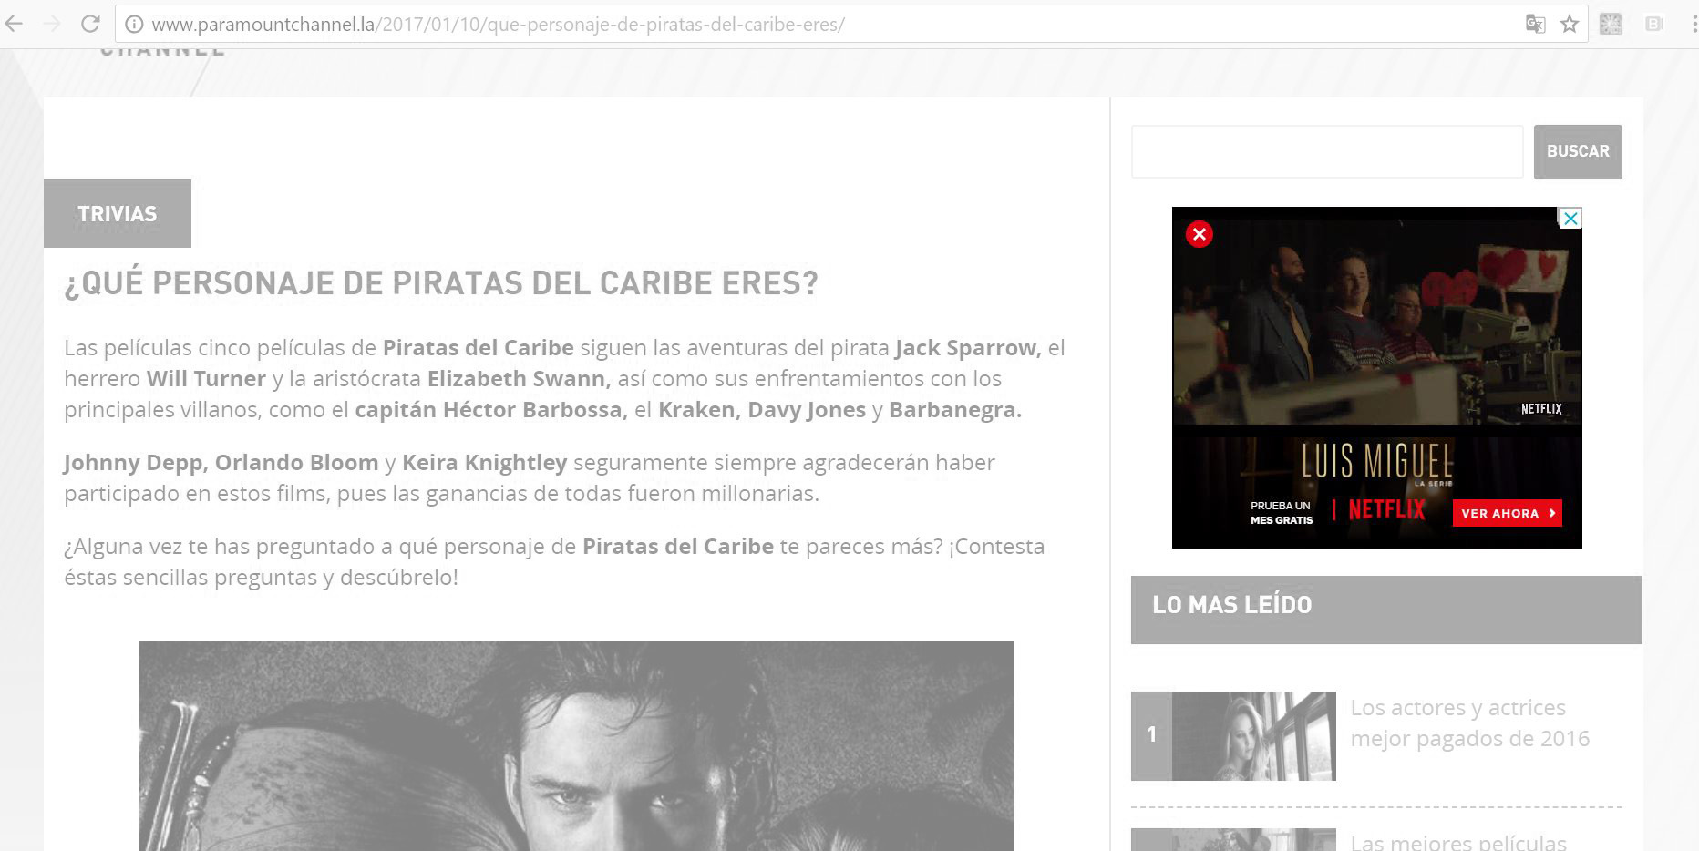This screenshot has height=851, width=1699.
Task: Click the Google Translate icon
Action: tap(1535, 25)
